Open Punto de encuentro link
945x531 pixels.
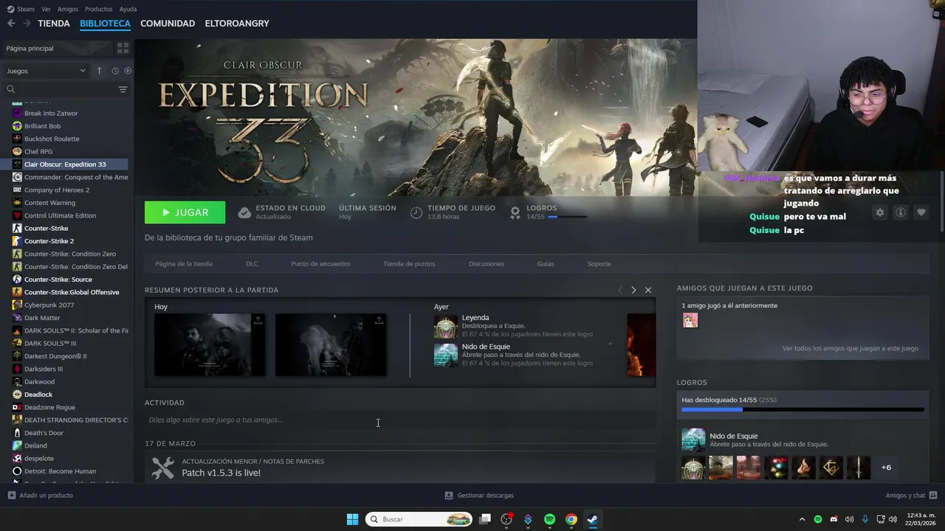coord(320,263)
